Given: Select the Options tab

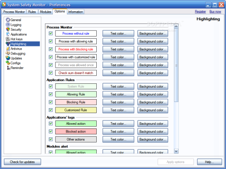Looking at the screenshot, I should coord(60,11).
